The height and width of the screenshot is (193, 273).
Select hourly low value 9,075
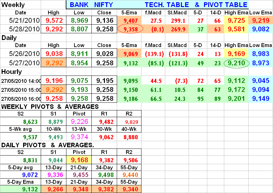(x=79, y=81)
